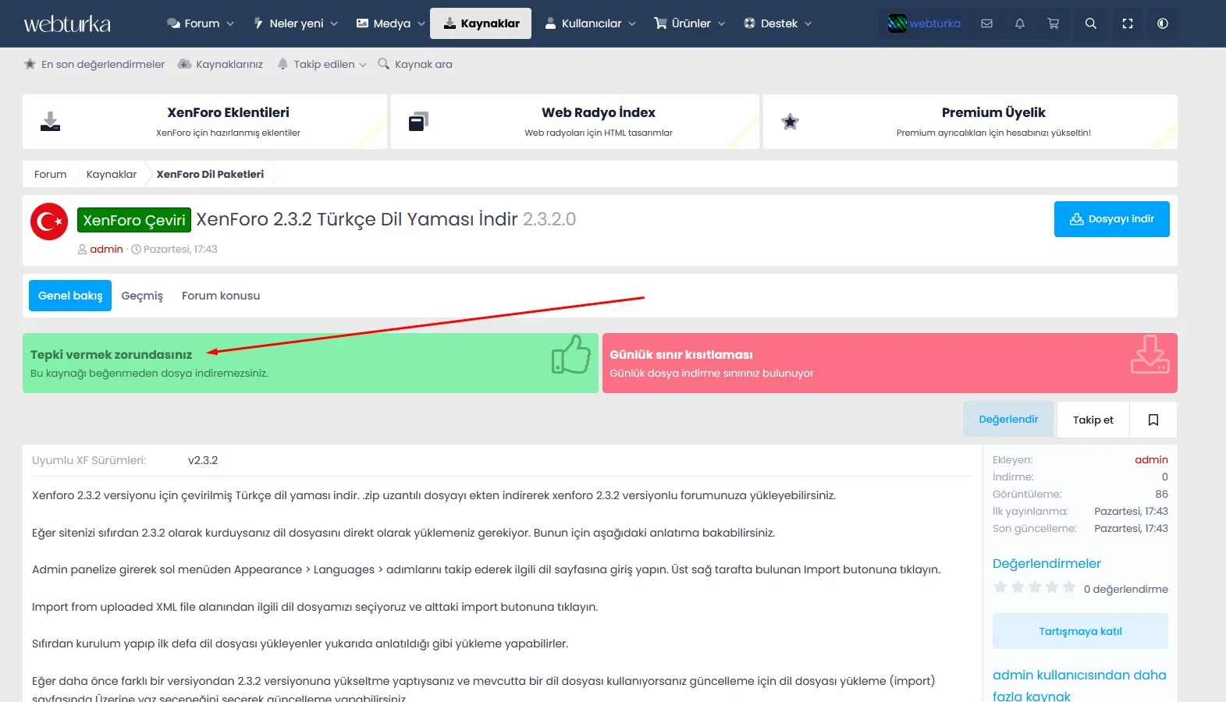1226x702 pixels.
Task: Click Forum breadcrumb link
Action: point(50,174)
